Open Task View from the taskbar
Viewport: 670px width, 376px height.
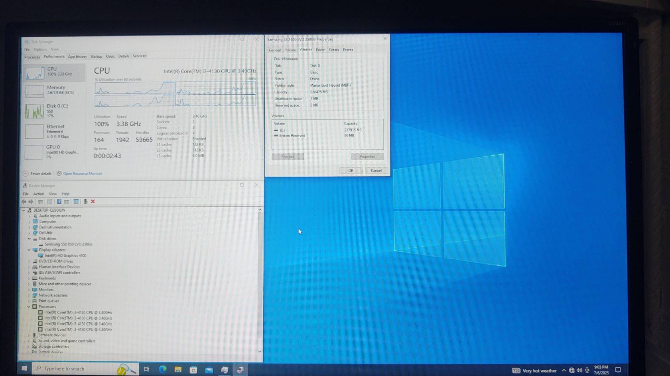pos(146,369)
